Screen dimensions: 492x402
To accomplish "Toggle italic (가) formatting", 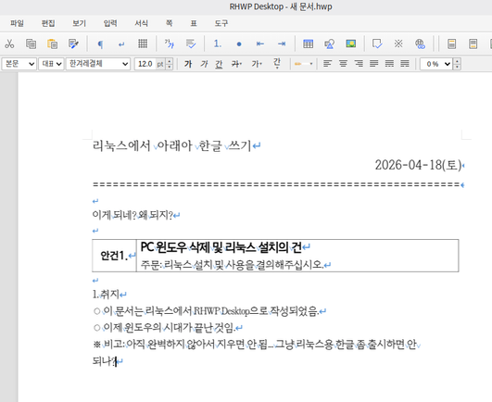I will click(204, 64).
